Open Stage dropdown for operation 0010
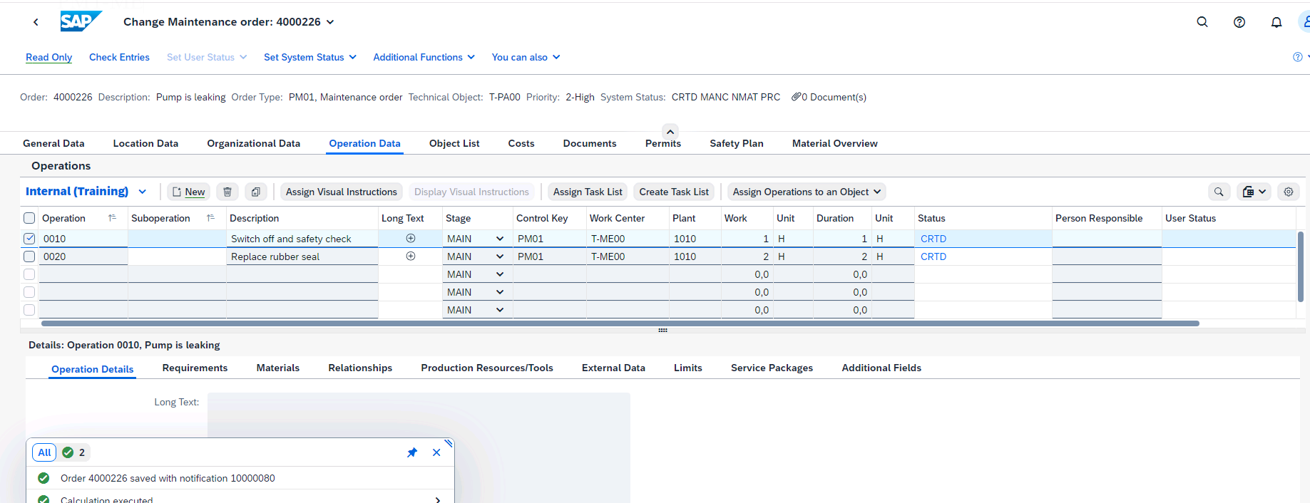The height and width of the screenshot is (503, 1310). coord(499,239)
